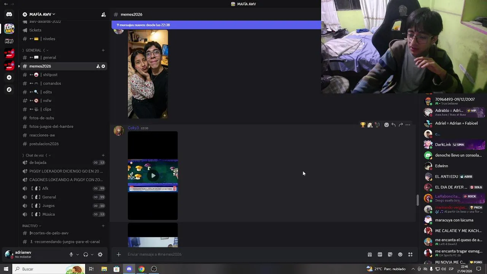487x274 pixels.
Task: Jump to new messages banner since 22:38
Action: [216, 25]
